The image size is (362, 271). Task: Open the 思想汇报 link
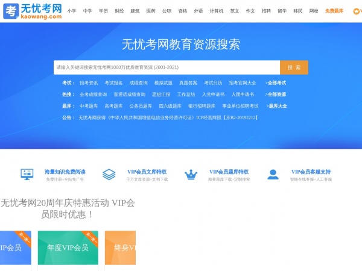[161, 95]
